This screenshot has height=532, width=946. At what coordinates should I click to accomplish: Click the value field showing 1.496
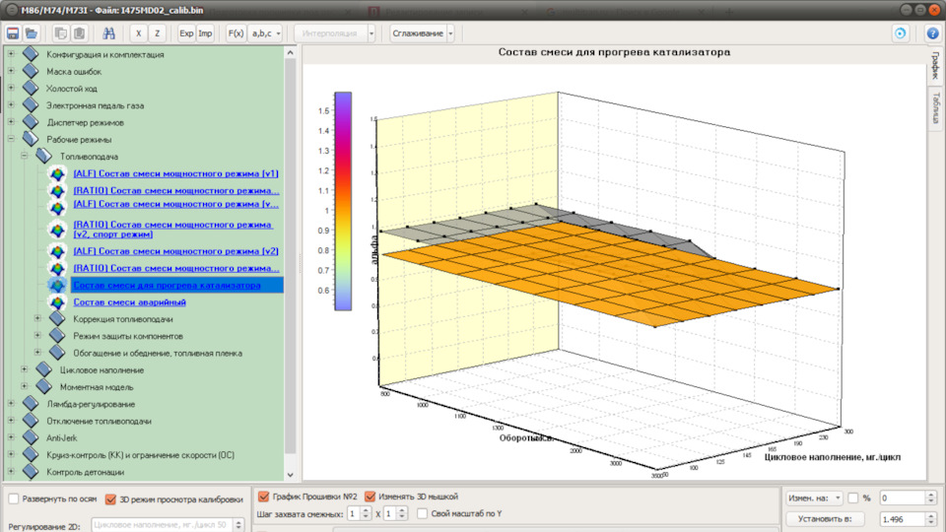click(902, 519)
